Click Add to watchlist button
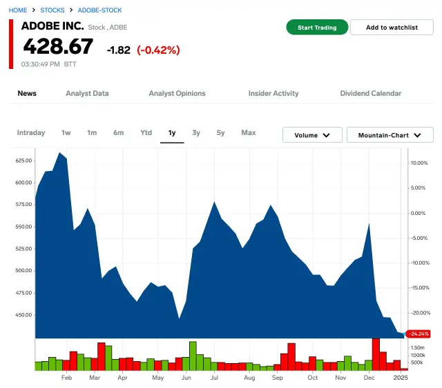The image size is (442, 388). tap(392, 28)
